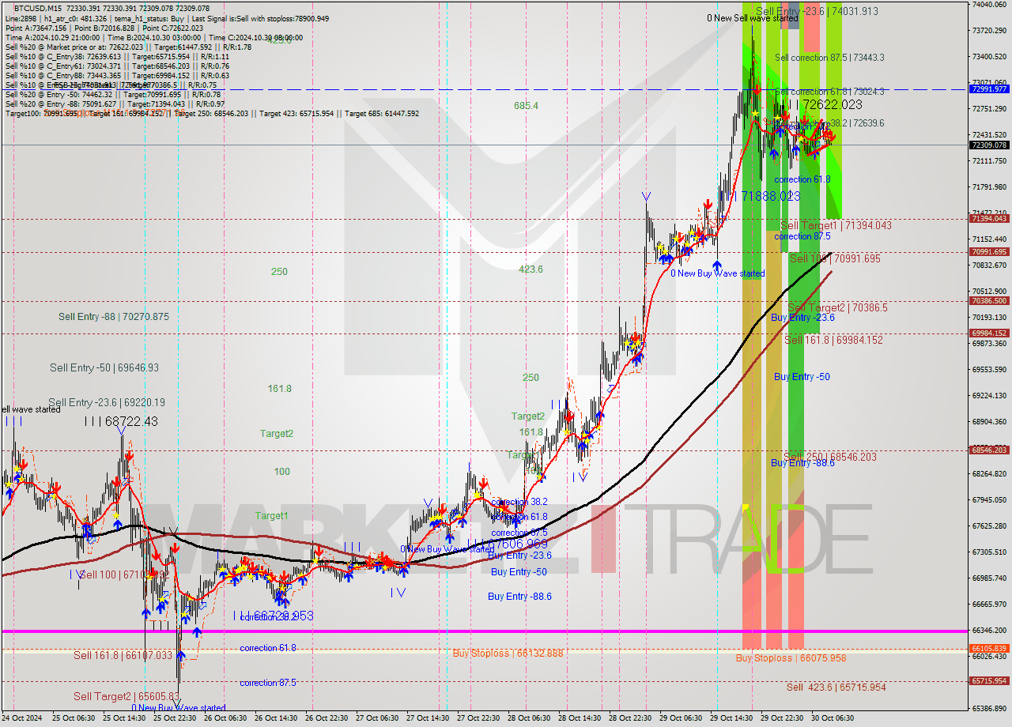
Task: Click the blue "correction 38.2" label
Action: point(519,502)
